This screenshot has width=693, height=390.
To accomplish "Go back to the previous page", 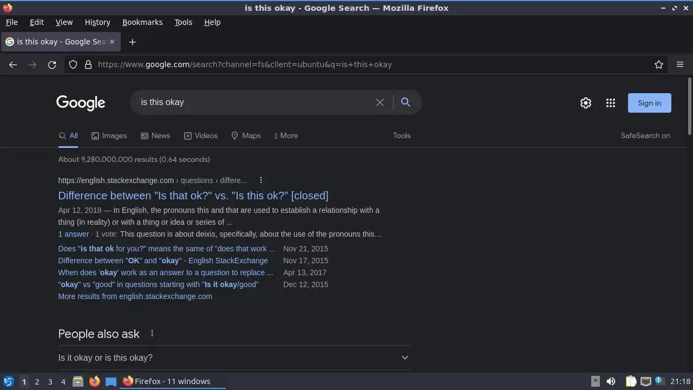I will coord(13,64).
